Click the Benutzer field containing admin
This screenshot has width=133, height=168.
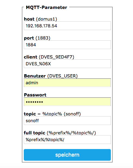pos(67,83)
